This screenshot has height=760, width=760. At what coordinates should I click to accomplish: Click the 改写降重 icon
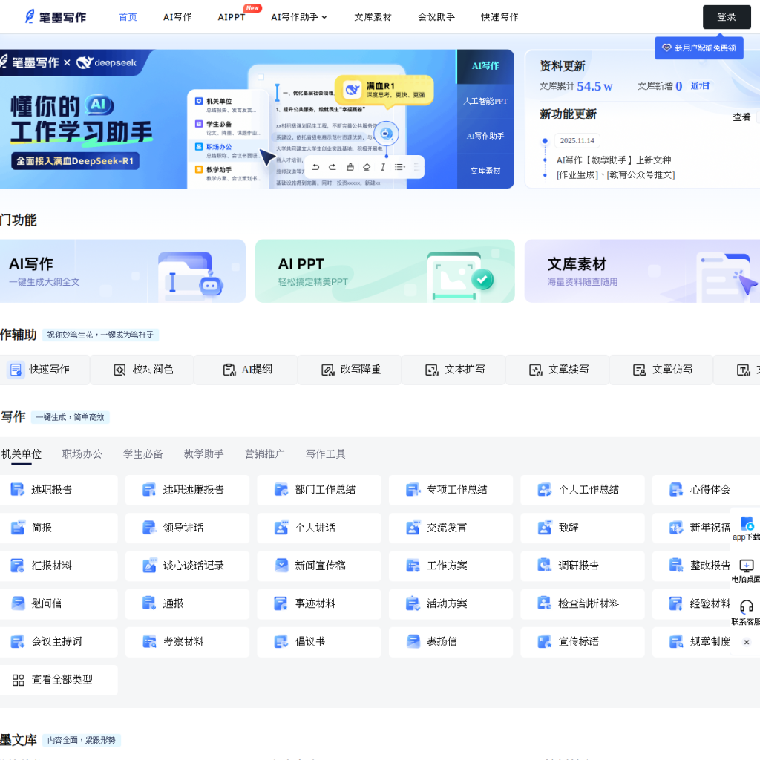pyautogui.click(x=327, y=370)
